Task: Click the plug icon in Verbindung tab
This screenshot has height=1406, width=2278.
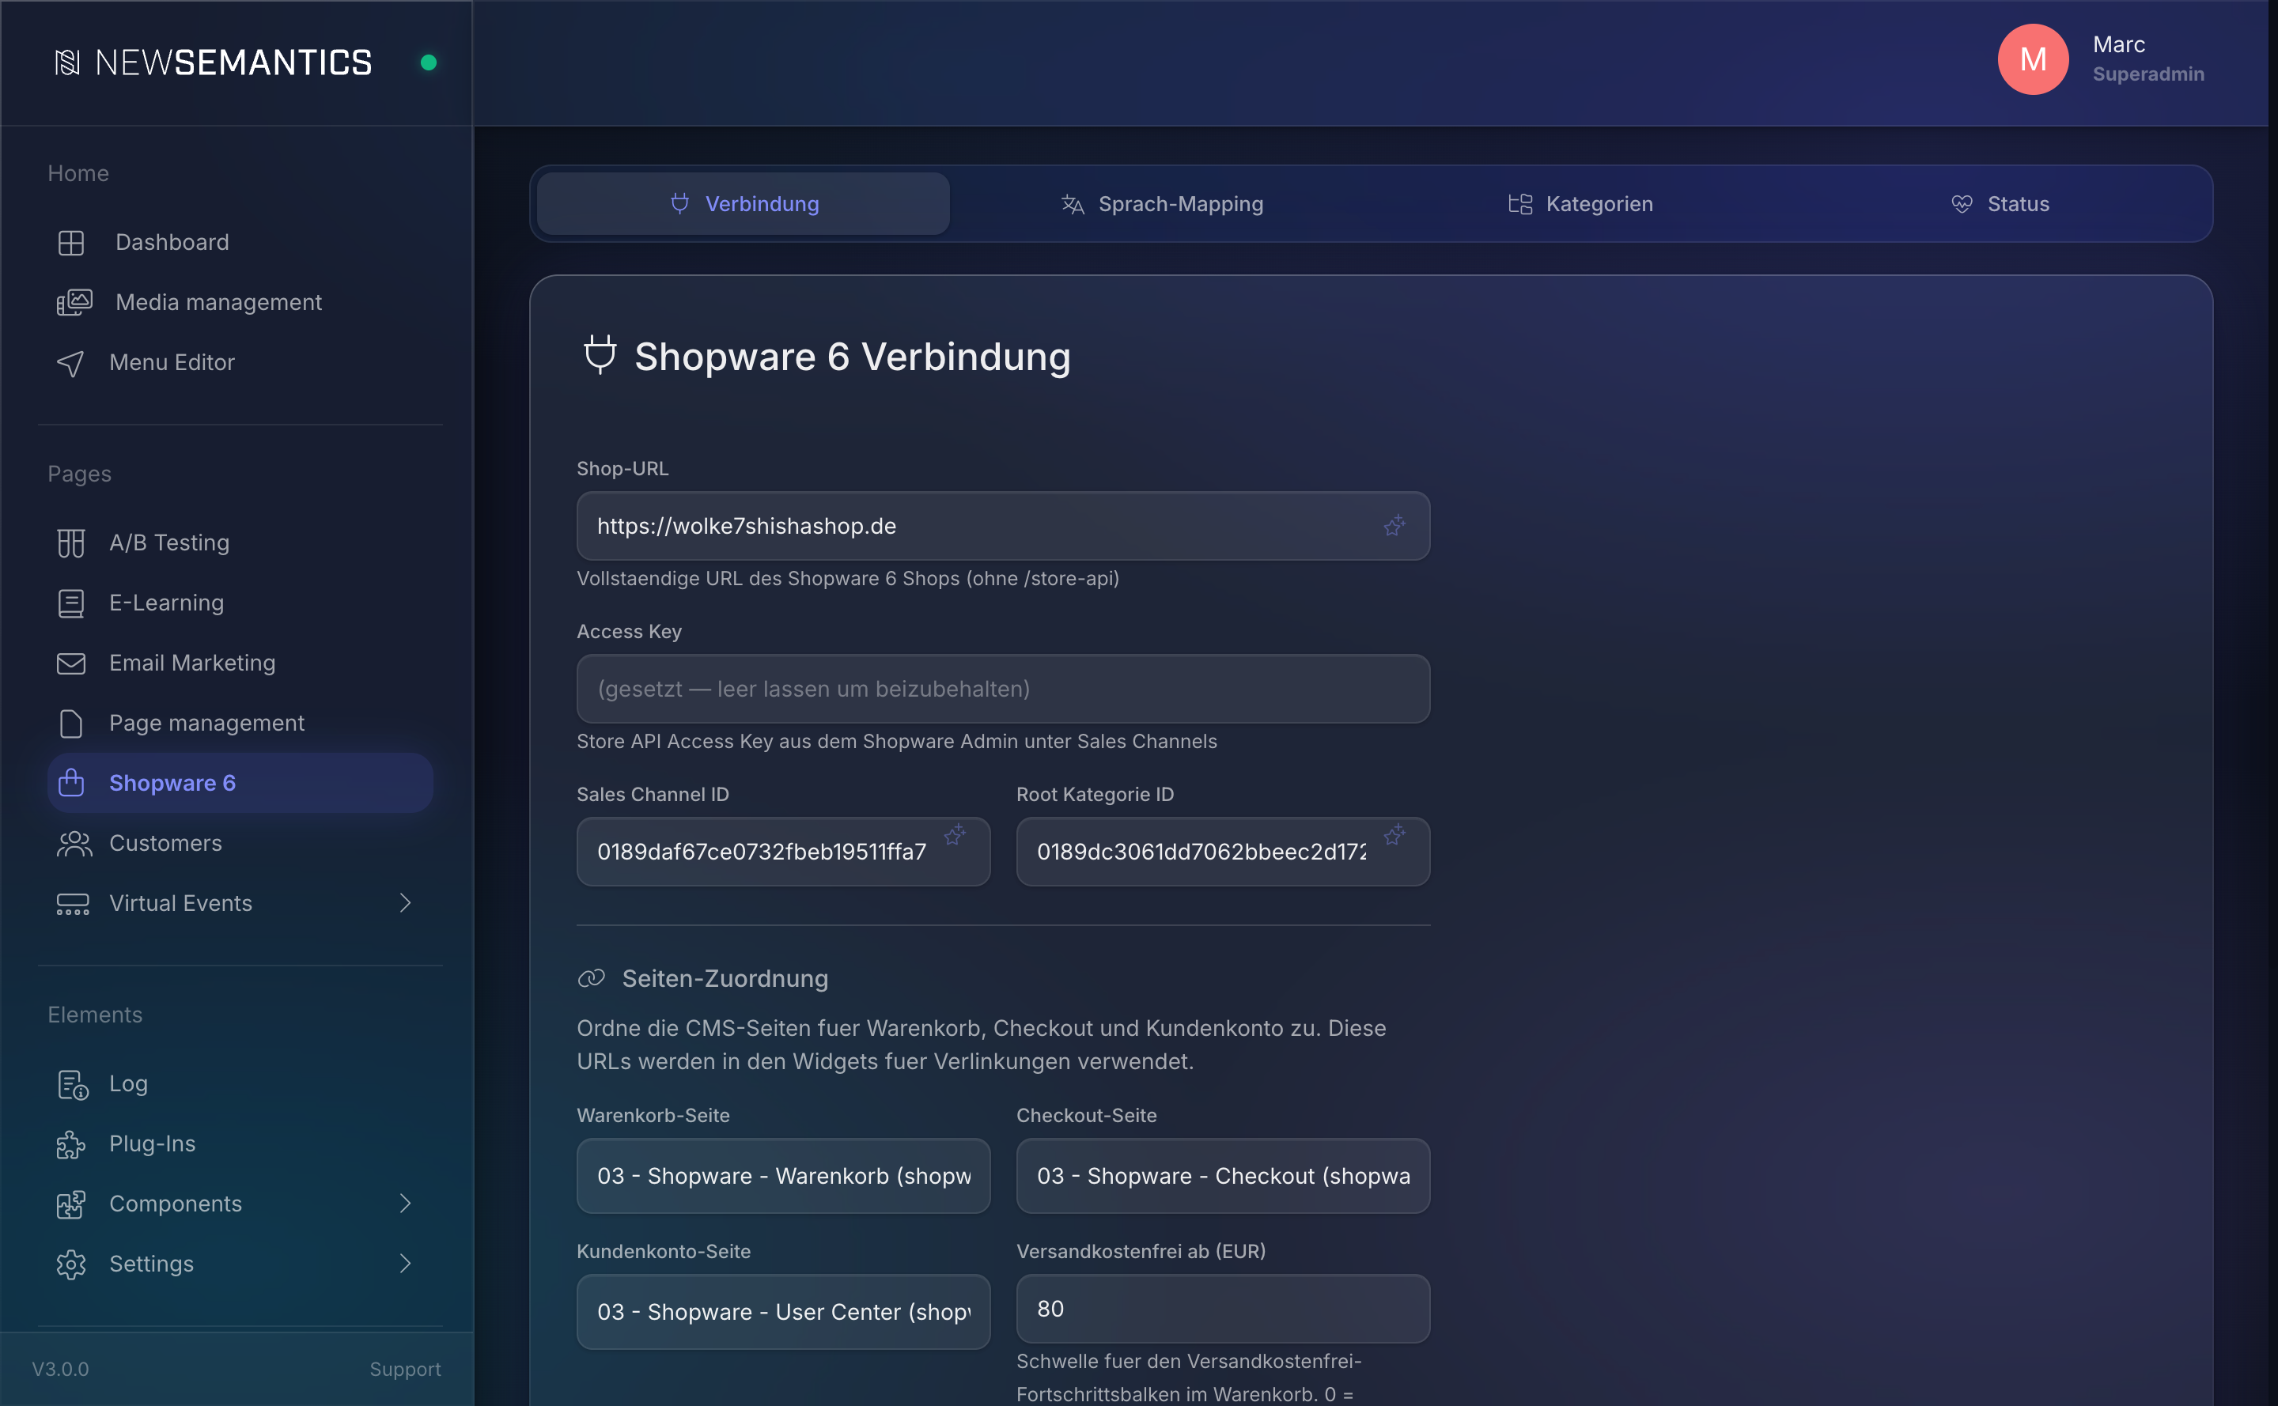Action: (680, 204)
